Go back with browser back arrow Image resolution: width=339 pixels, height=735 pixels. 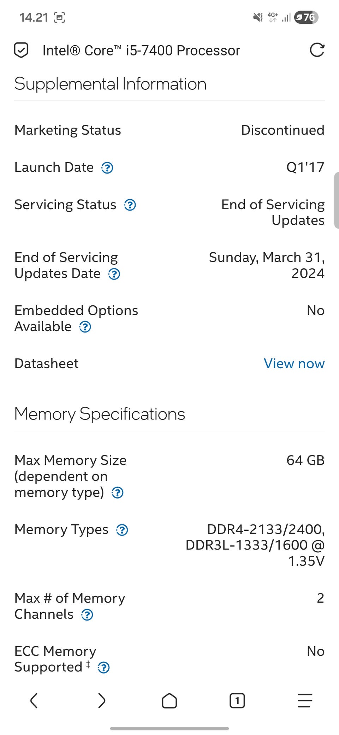(34, 700)
